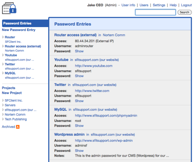Log out via the Logout link
Image resolution: width=194 pixels, height=162 pixels.
pyautogui.click(x=186, y=5)
